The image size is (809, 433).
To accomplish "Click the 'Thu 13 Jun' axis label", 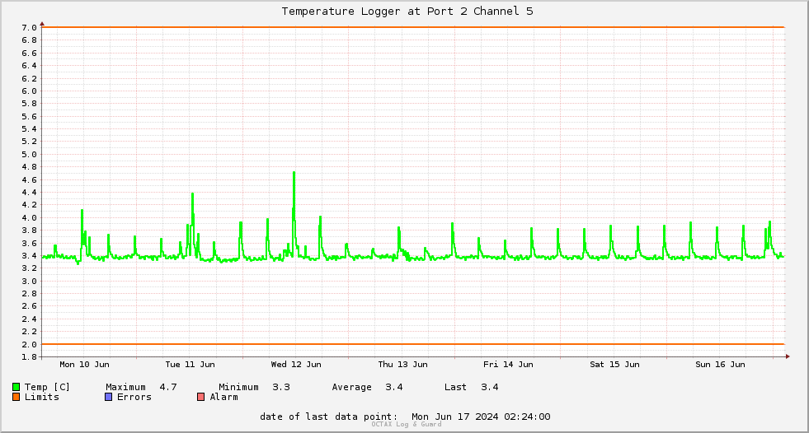I will pos(402,365).
